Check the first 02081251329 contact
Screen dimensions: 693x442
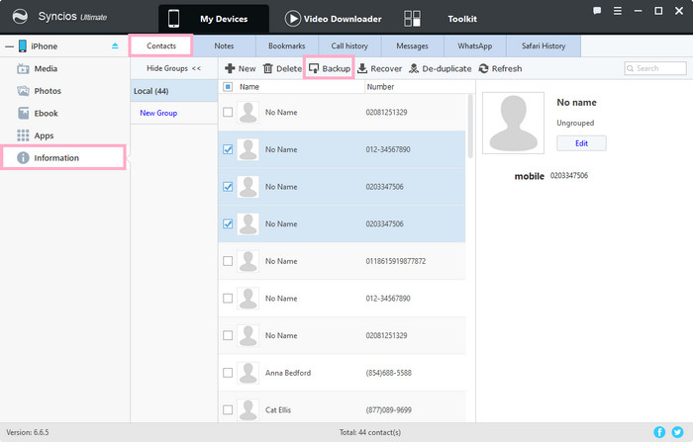tap(228, 112)
